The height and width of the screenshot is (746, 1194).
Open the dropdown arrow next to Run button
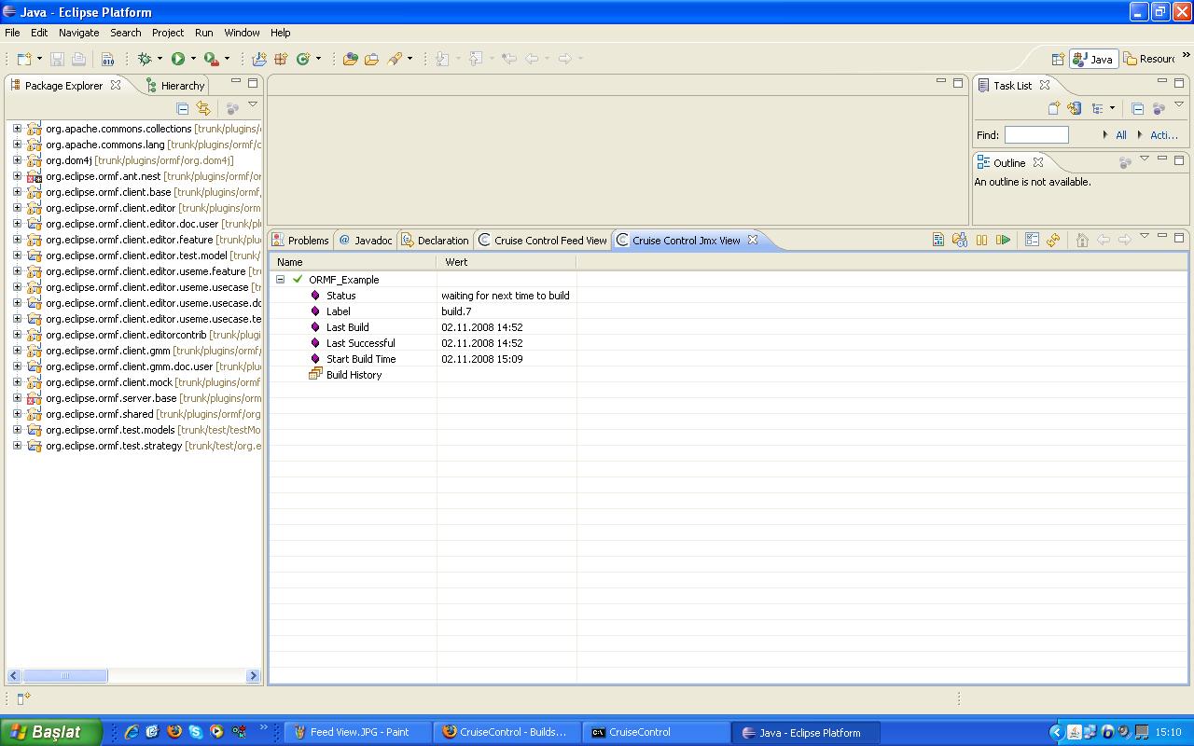(x=193, y=59)
